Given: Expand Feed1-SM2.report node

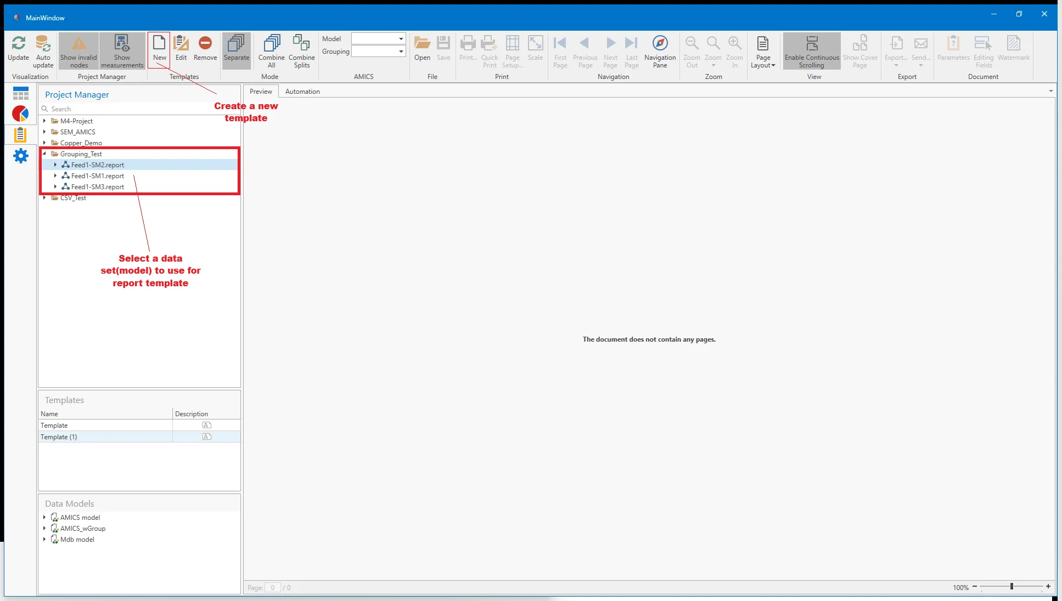Looking at the screenshot, I should [55, 165].
